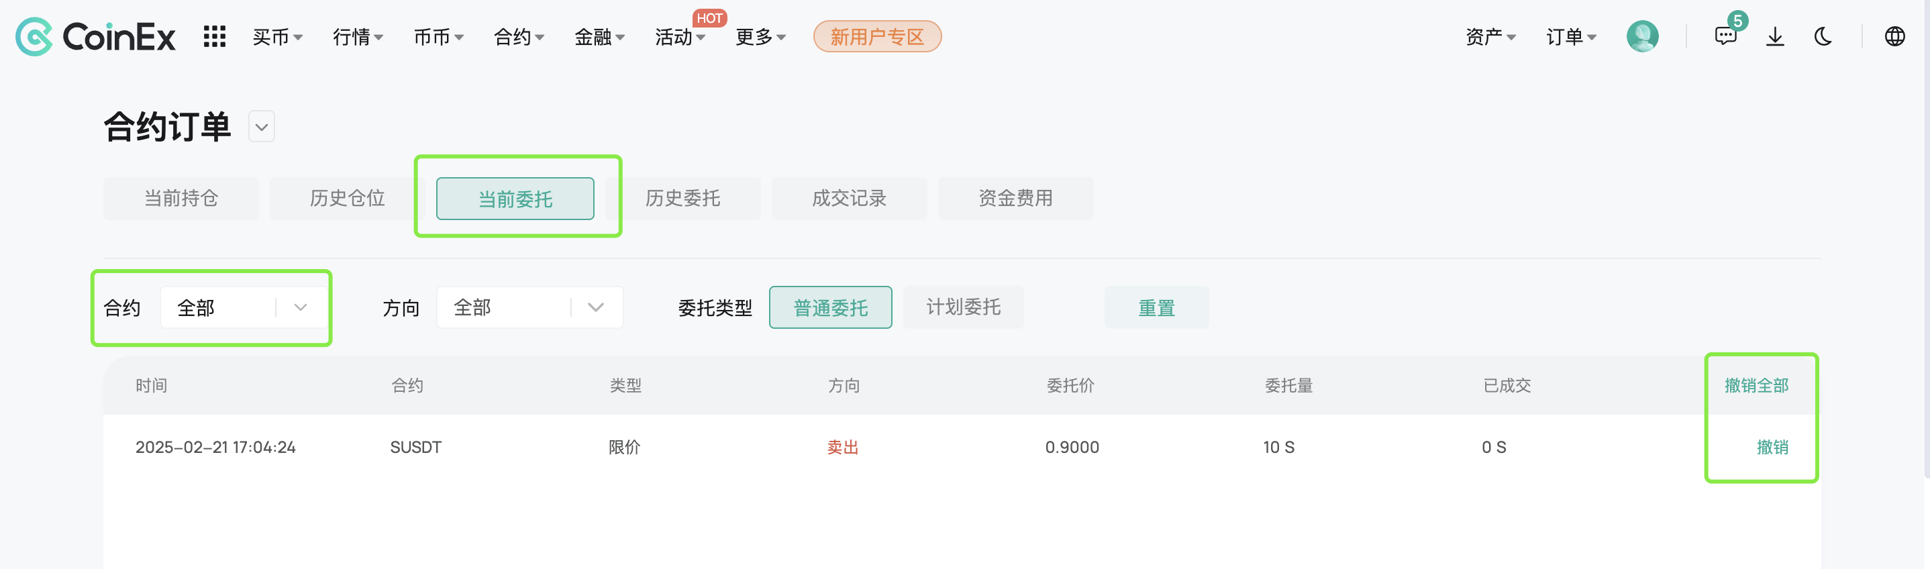Switch to the 历史委托 tab
The width and height of the screenshot is (1930, 569).
(682, 199)
